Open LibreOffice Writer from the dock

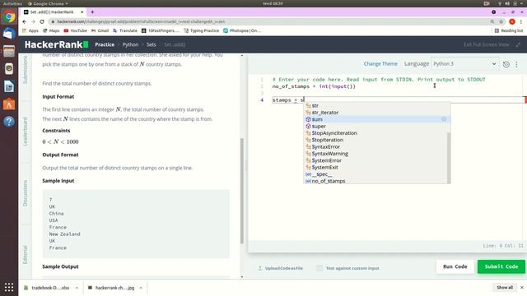click(x=9, y=86)
